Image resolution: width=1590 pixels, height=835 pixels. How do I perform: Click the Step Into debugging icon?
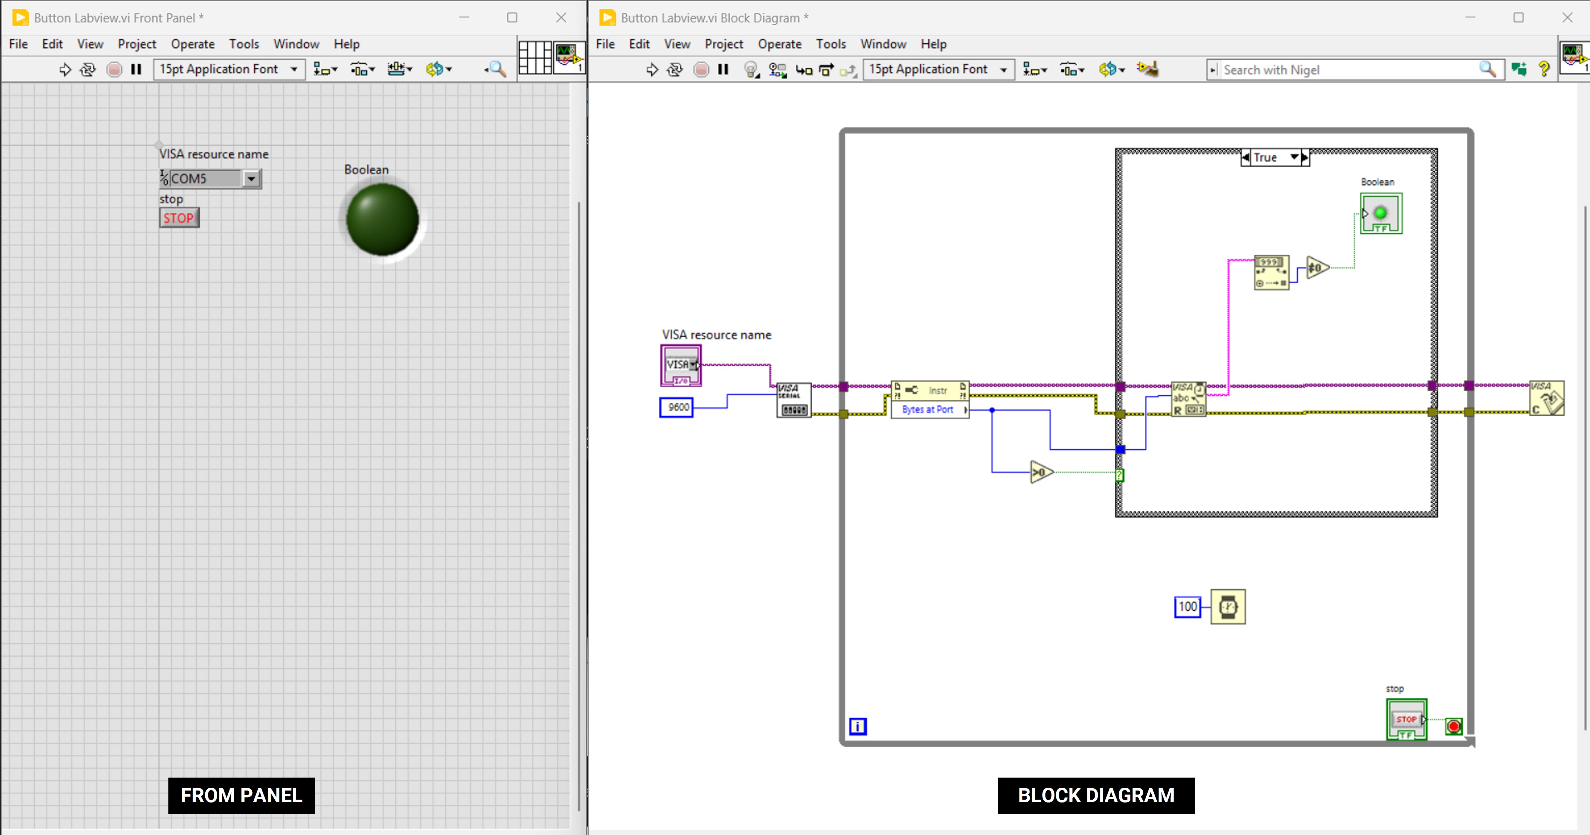click(x=804, y=70)
